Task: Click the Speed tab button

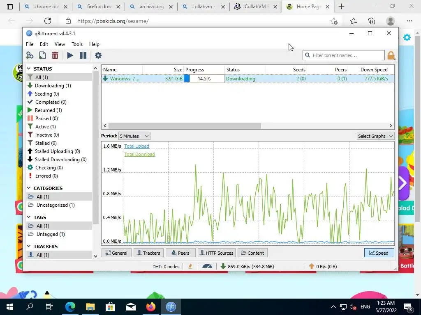Action: click(379, 253)
